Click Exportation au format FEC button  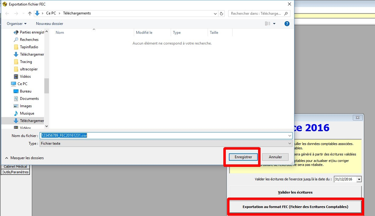coord(295,207)
